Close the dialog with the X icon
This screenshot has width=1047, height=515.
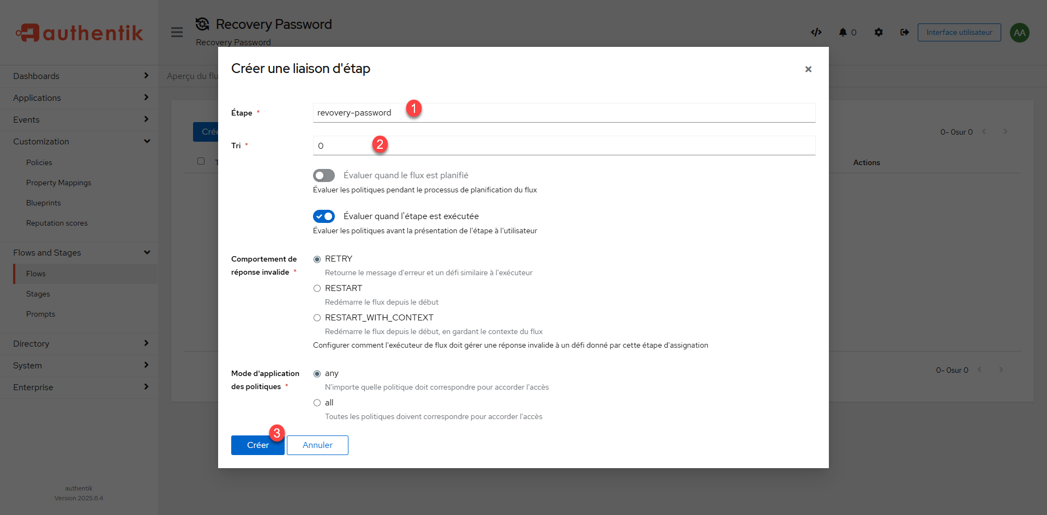point(808,69)
